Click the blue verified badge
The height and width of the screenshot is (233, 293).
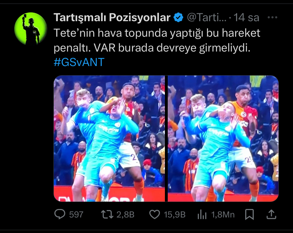pos(178,18)
